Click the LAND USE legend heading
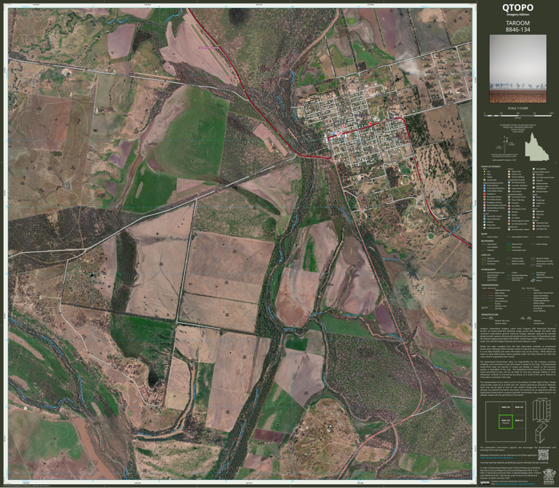Screen dimensions: 559x488 pyautogui.click(x=485, y=255)
